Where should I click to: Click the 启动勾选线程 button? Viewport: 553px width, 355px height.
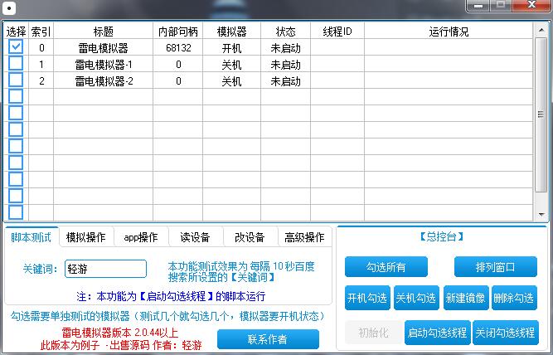tap(437, 333)
